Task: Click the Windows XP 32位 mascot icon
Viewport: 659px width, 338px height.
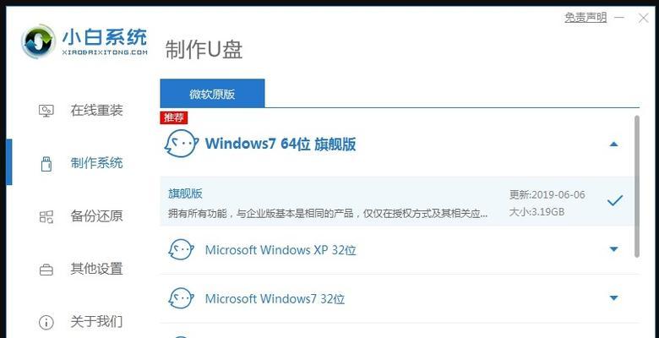Action: coord(181,250)
